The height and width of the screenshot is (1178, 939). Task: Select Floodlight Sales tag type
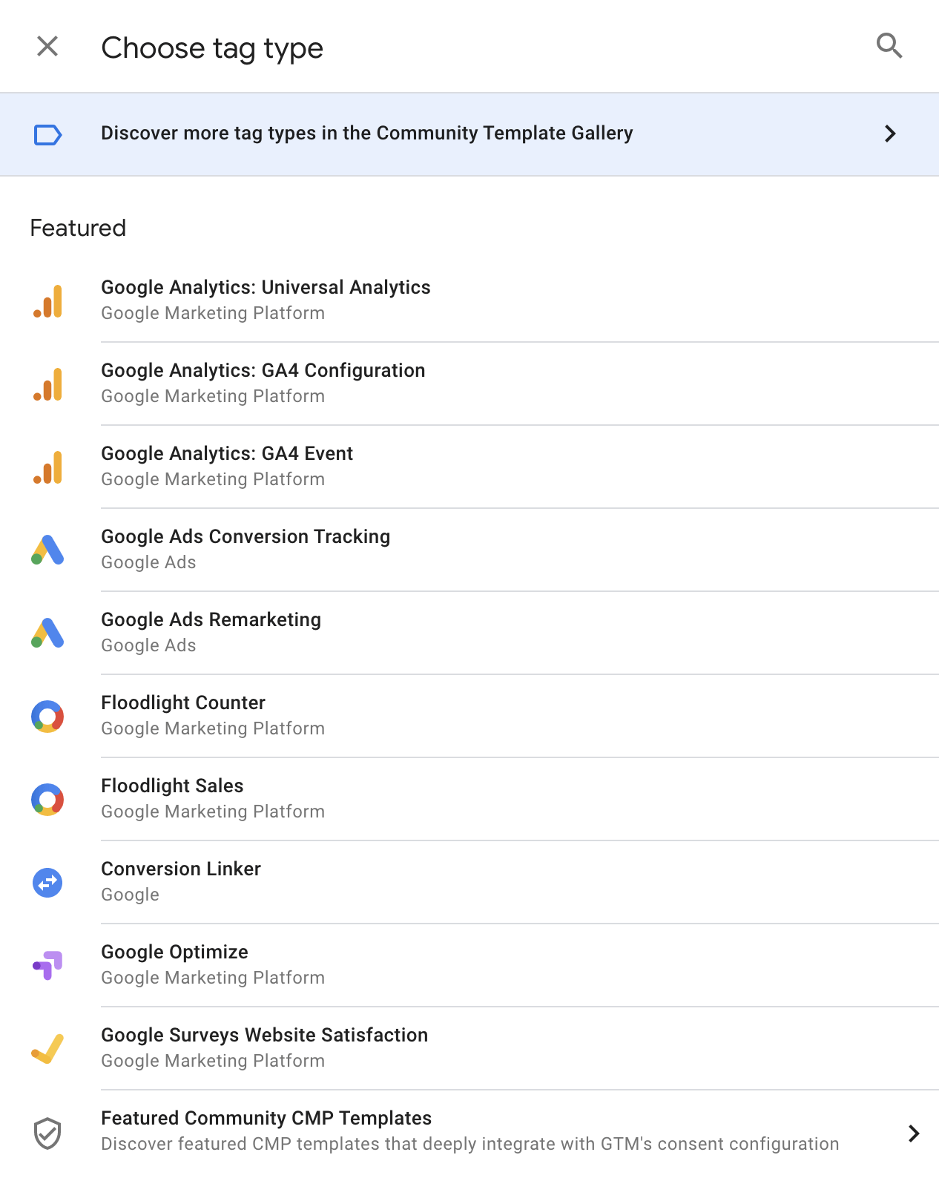tap(470, 799)
